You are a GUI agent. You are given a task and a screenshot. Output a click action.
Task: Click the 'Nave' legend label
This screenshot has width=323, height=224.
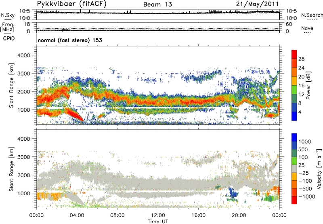(307, 28)
